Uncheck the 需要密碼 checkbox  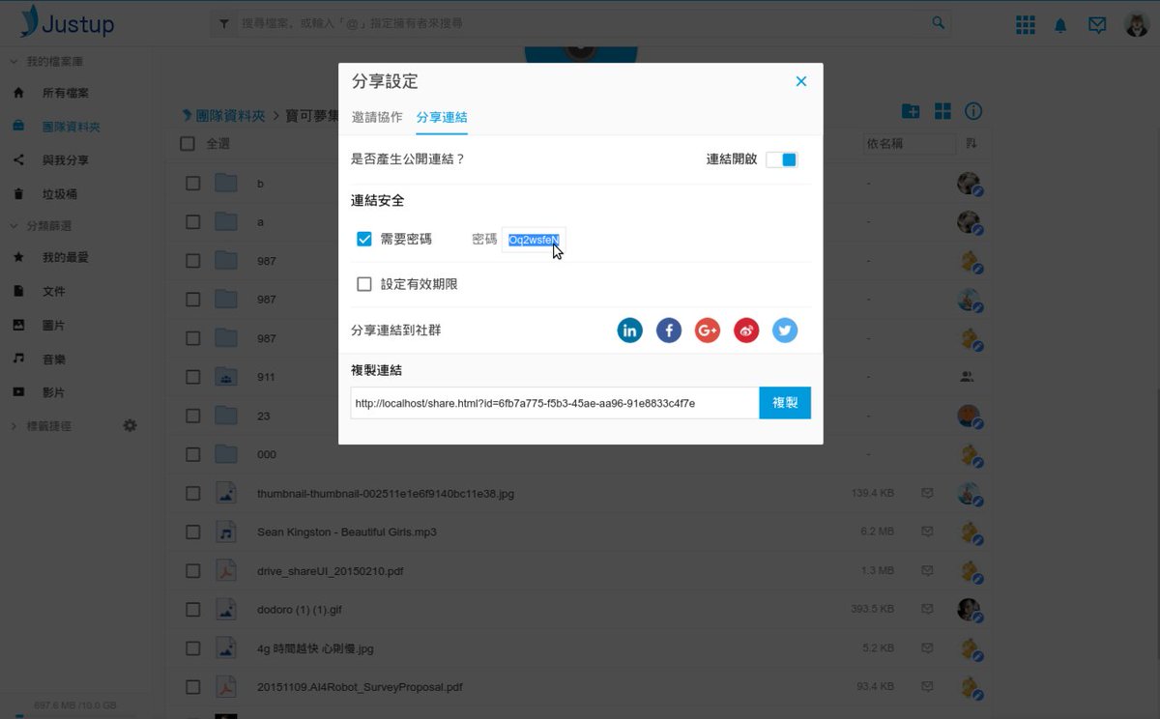coord(363,238)
